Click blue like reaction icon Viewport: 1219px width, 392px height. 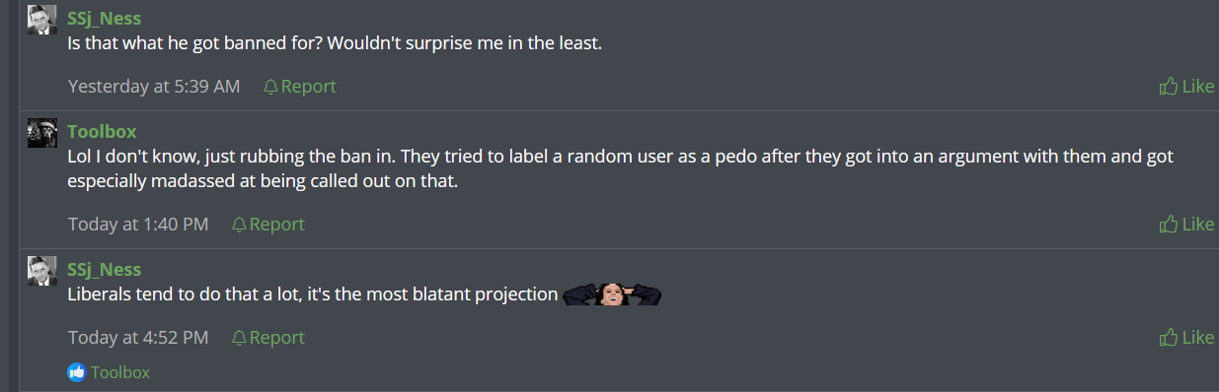click(x=77, y=372)
